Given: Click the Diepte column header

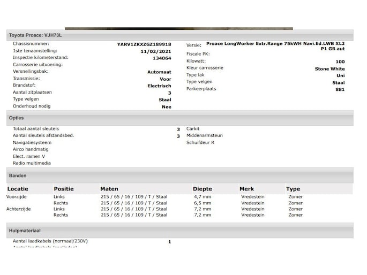Looking at the screenshot, I should pos(202,189).
